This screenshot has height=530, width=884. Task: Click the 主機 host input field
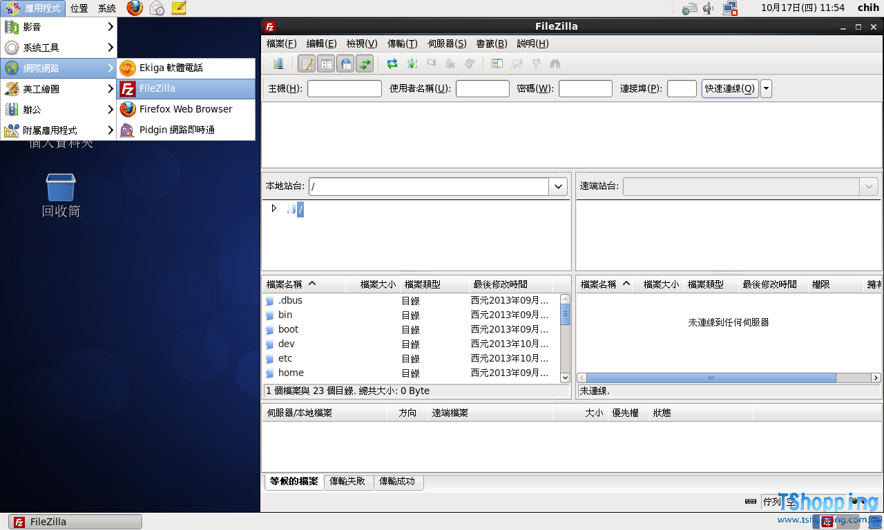344,89
